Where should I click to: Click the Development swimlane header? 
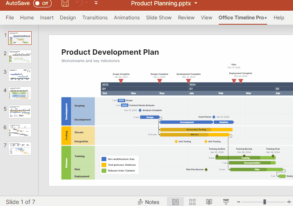click(66, 111)
